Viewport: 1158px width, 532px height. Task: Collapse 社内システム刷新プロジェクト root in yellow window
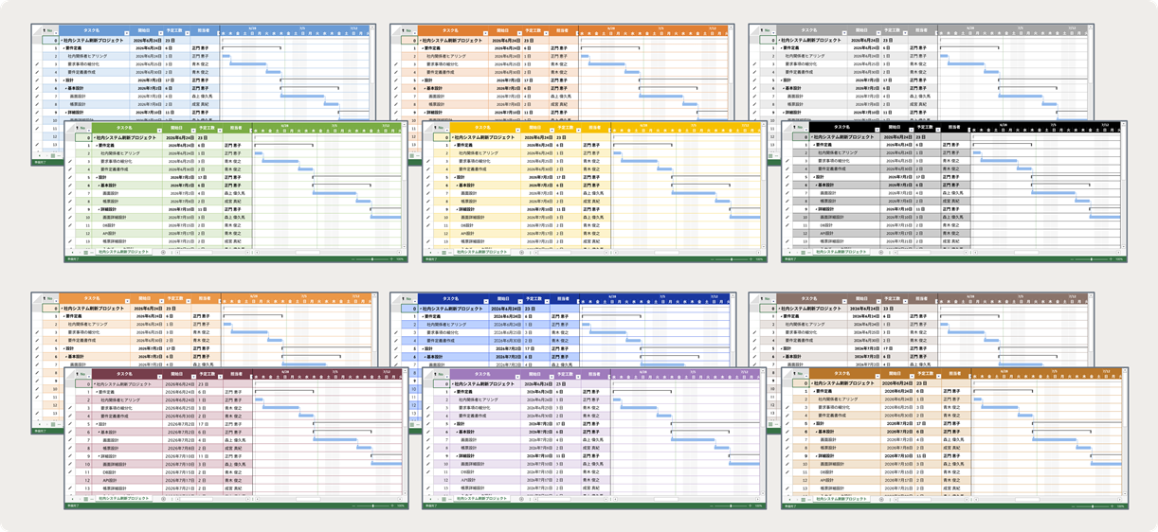click(453, 137)
